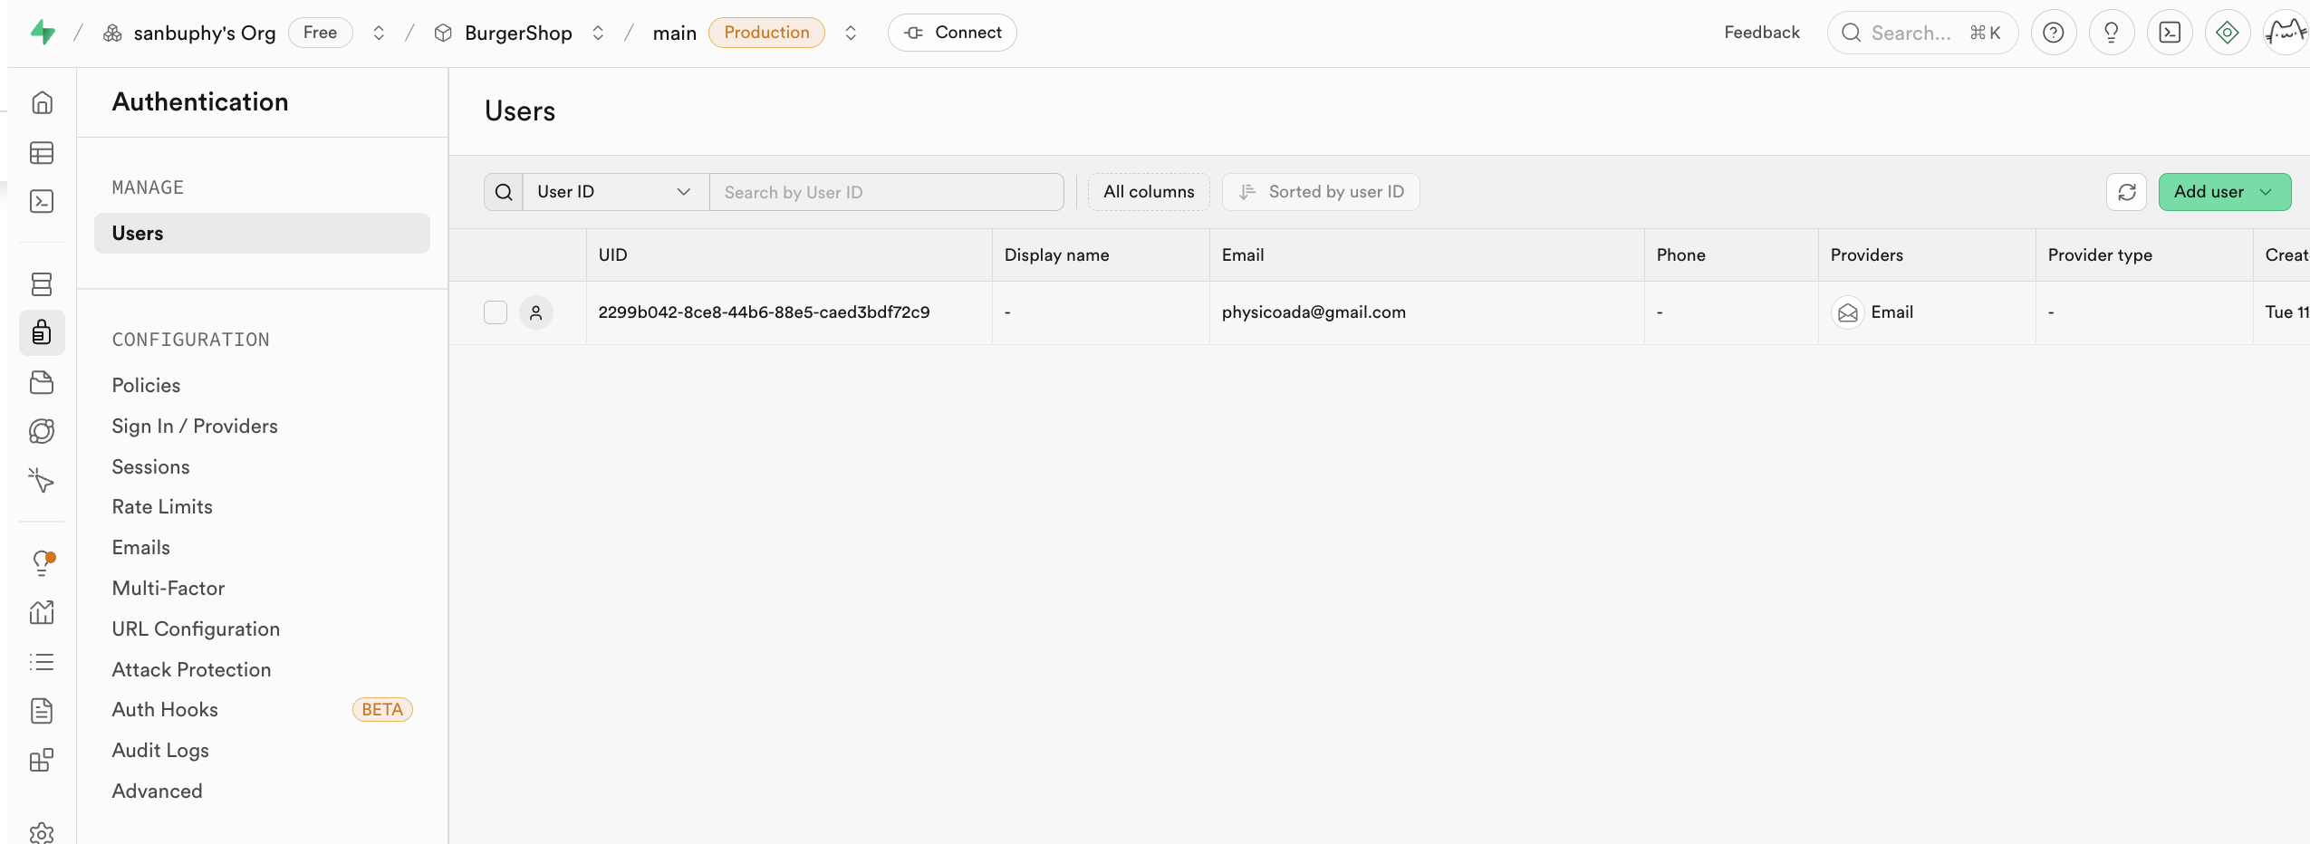Open the Database sidebar icon
The width and height of the screenshot is (2310, 844).
click(x=42, y=284)
